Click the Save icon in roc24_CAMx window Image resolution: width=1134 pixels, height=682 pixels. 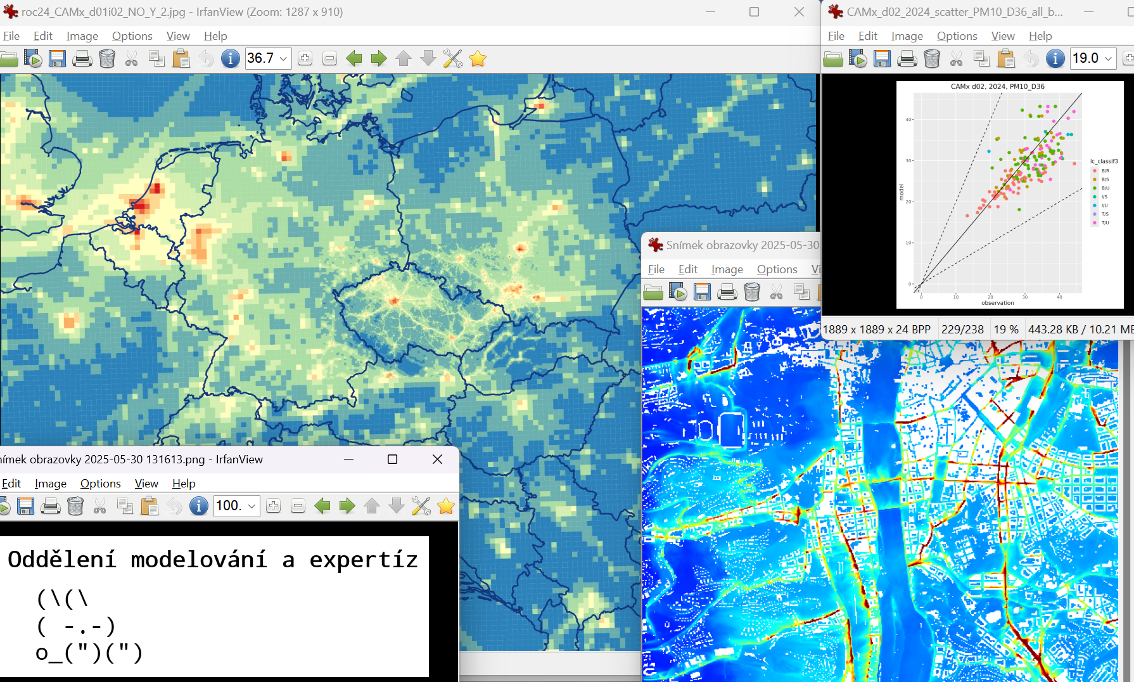click(58, 59)
